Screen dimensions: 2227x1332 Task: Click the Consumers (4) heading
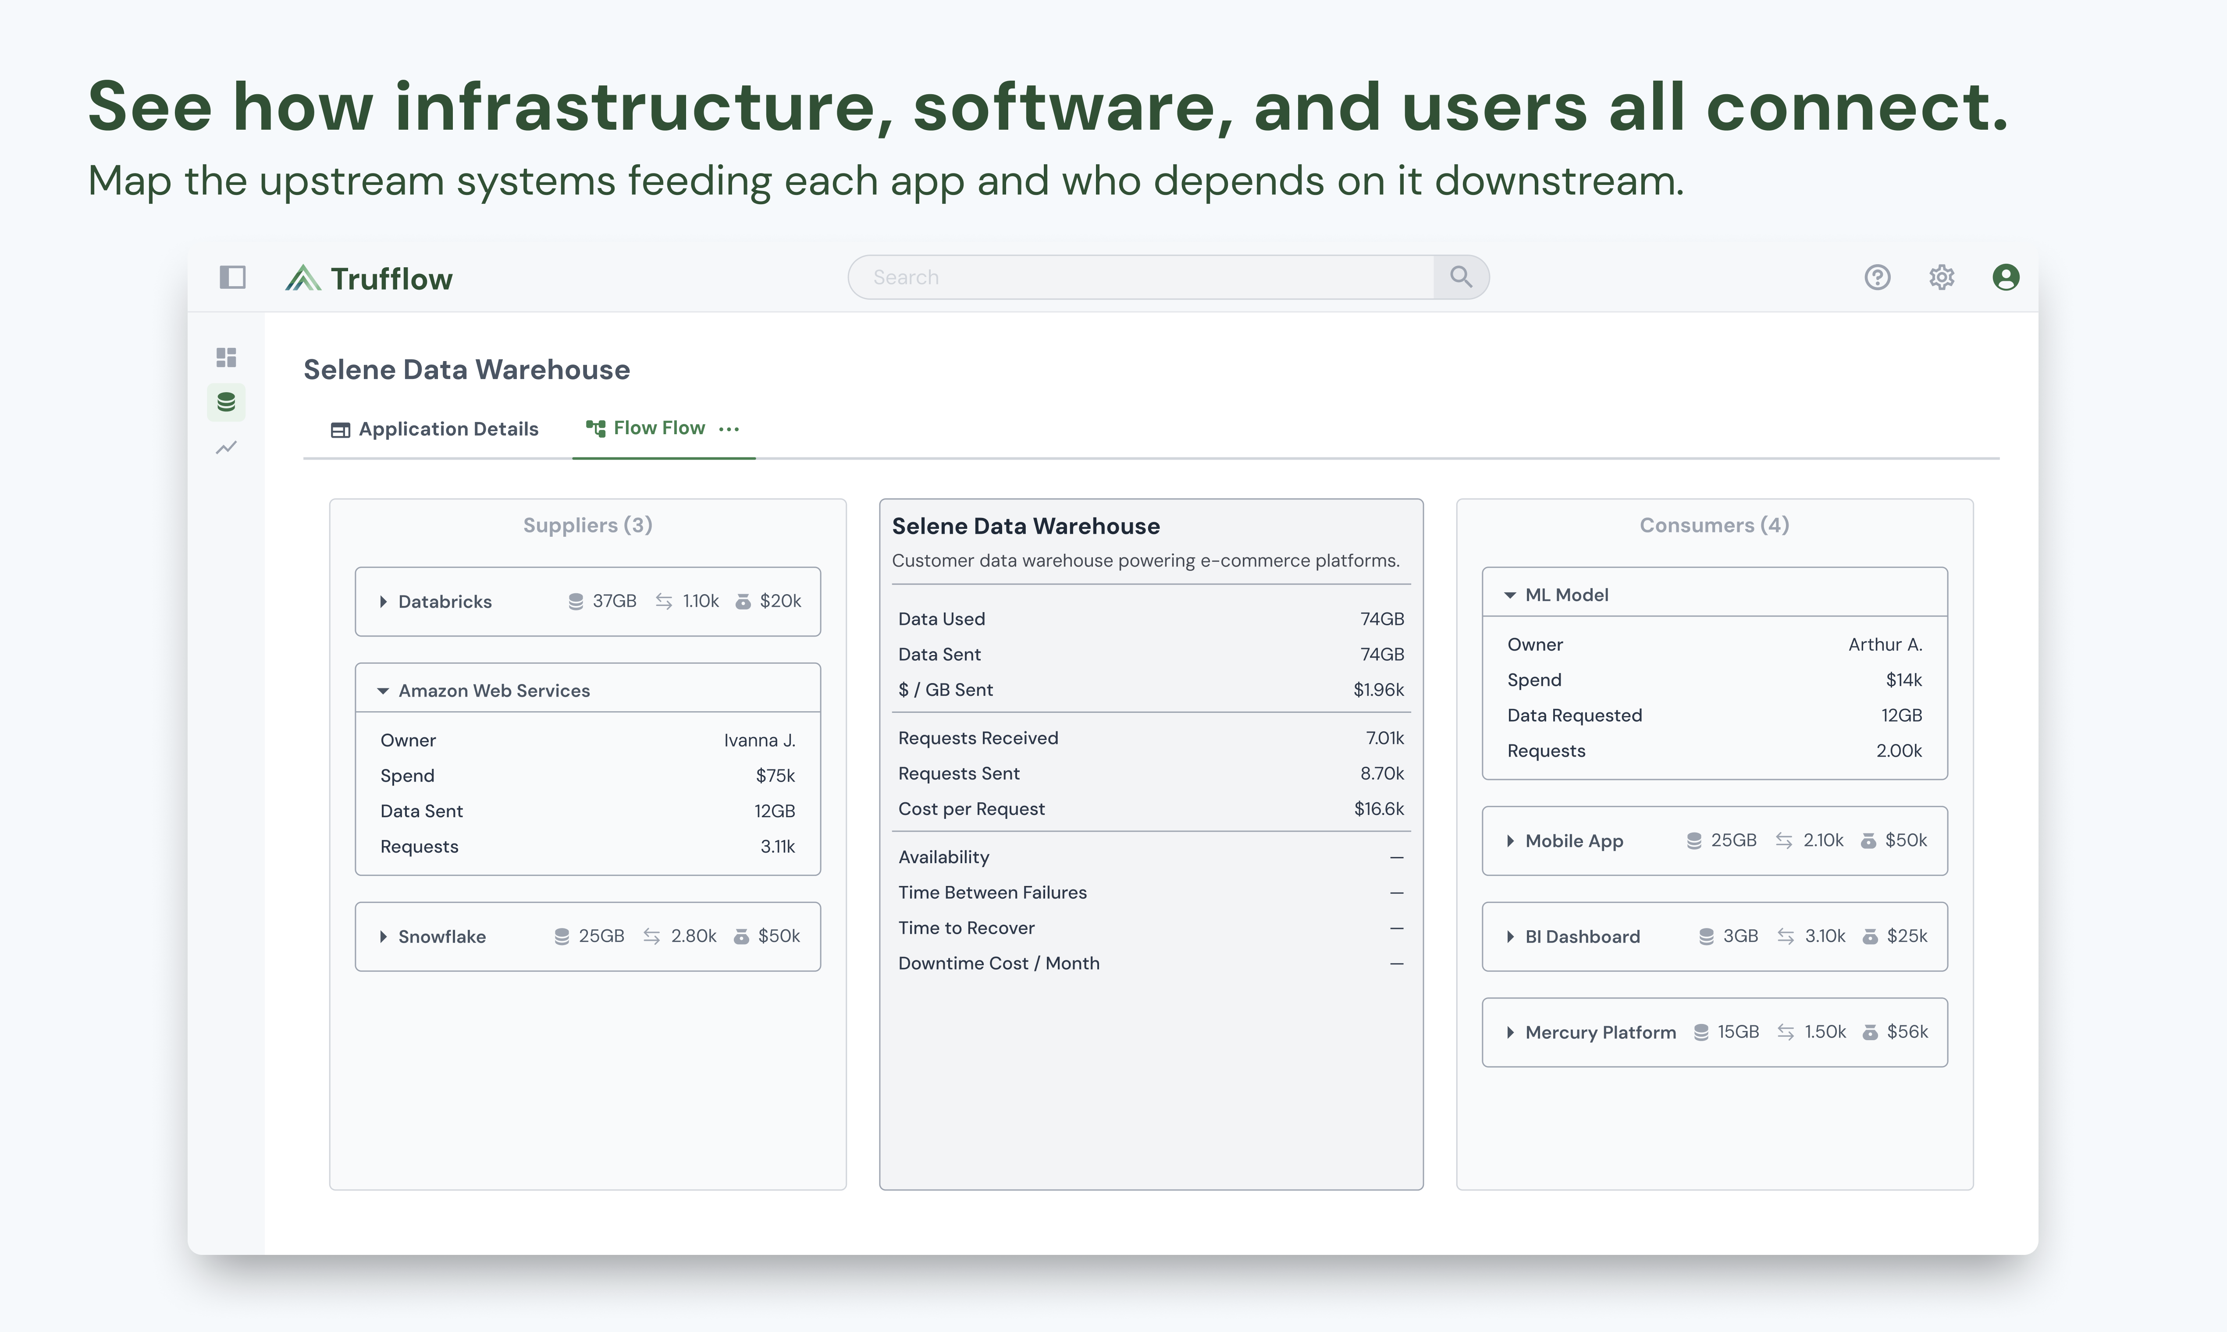[x=1714, y=525]
